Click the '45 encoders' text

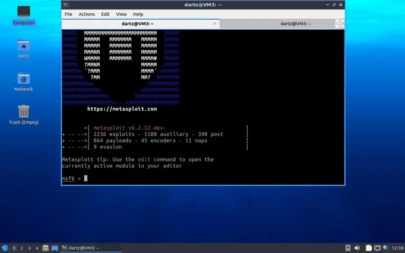coord(158,140)
